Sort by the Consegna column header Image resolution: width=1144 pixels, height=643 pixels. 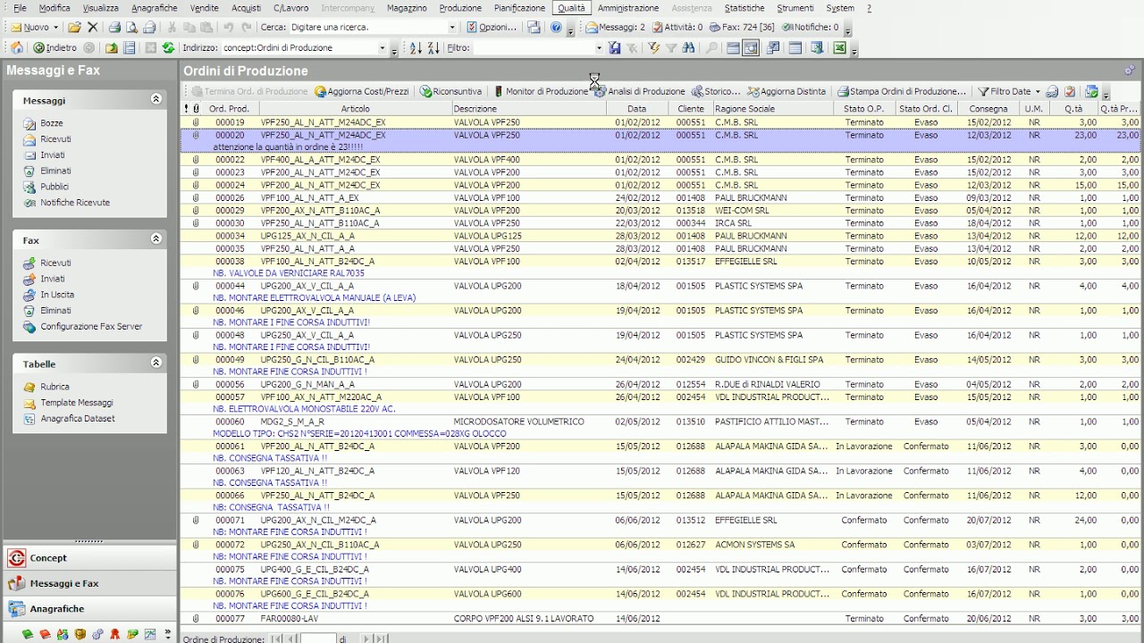(x=988, y=109)
